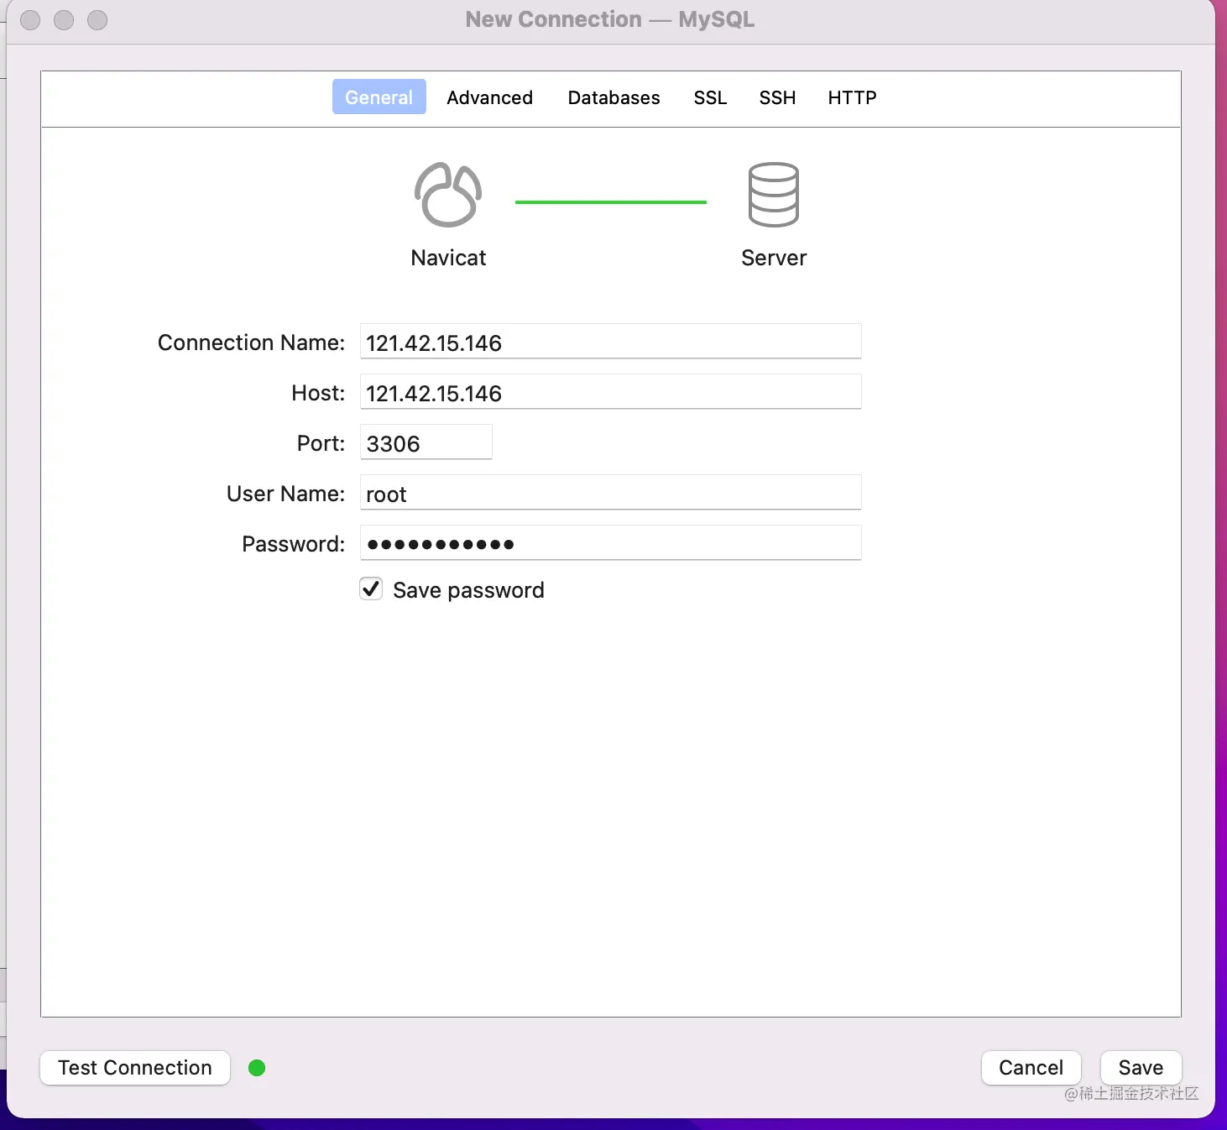This screenshot has height=1130, width=1227.
Task: Click into the Host input field
Action: click(x=610, y=392)
